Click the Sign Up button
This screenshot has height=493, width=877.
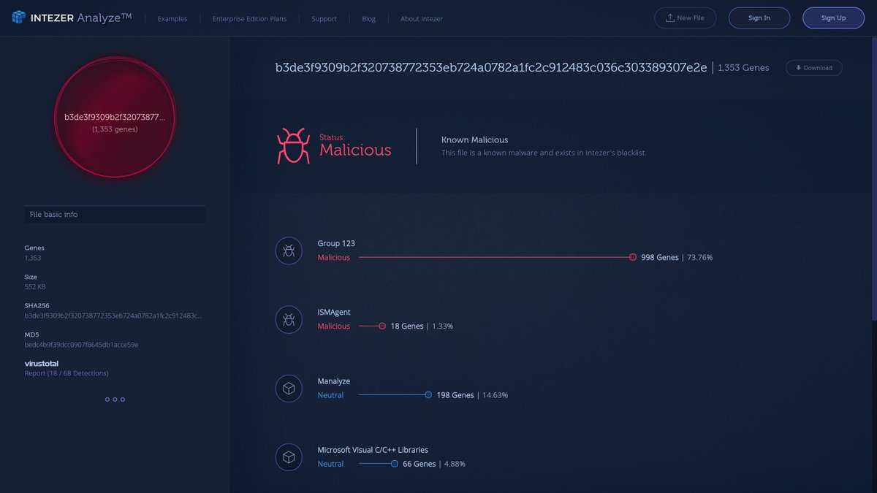(833, 18)
